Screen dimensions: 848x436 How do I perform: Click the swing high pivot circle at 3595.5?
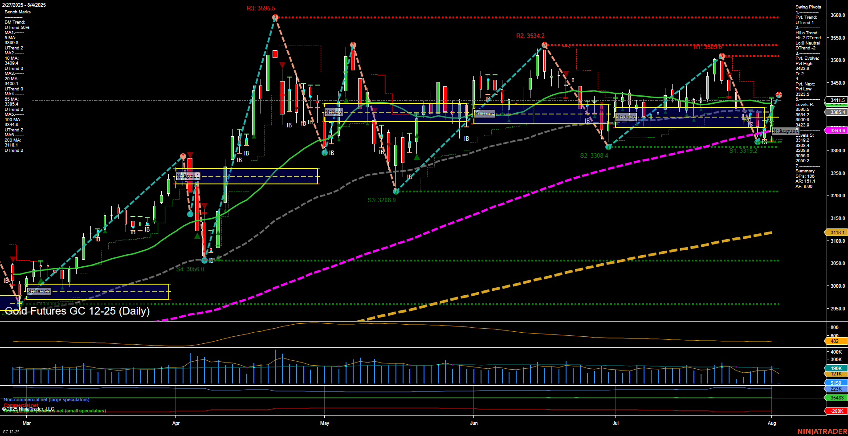[x=275, y=17]
